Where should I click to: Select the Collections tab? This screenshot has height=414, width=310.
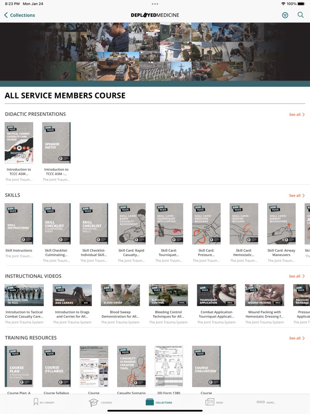(x=159, y=402)
